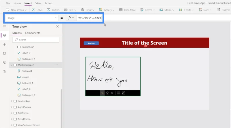
Task: Click in the PenInput4.Image formula field
Action: pos(89,18)
